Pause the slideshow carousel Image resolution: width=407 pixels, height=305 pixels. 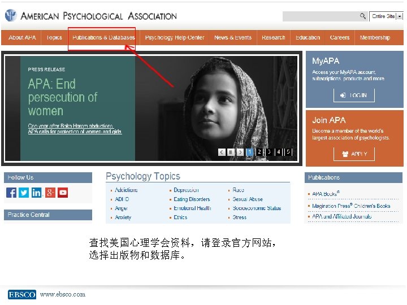pos(231,152)
